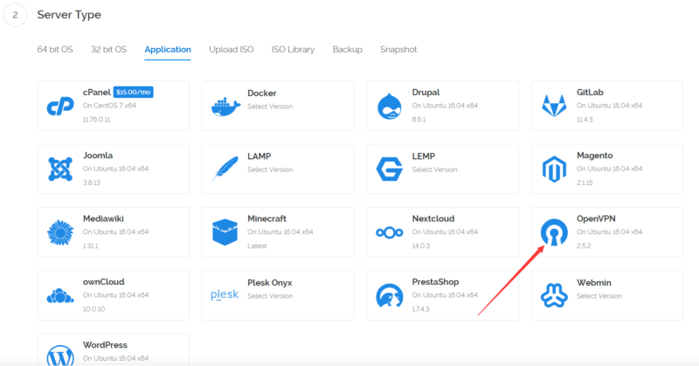The height and width of the screenshot is (366, 699).
Task: Choose the PrestaShop application title
Action: point(436,282)
